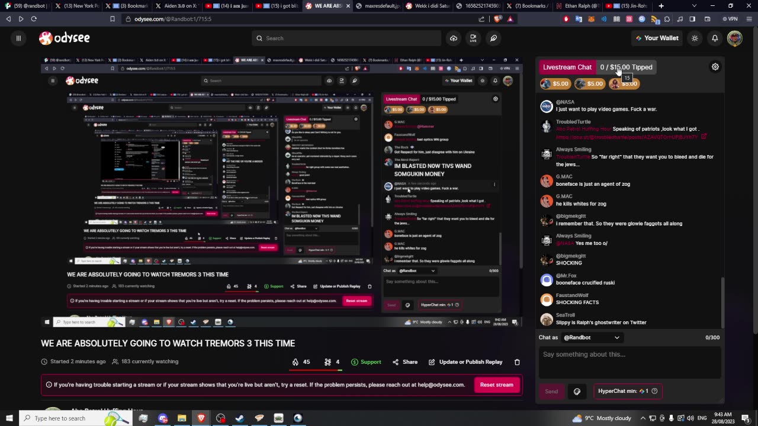Viewport: 758px width, 426px height.
Task: Open the Odysee sidebar hamburger menu
Action: click(x=18, y=38)
